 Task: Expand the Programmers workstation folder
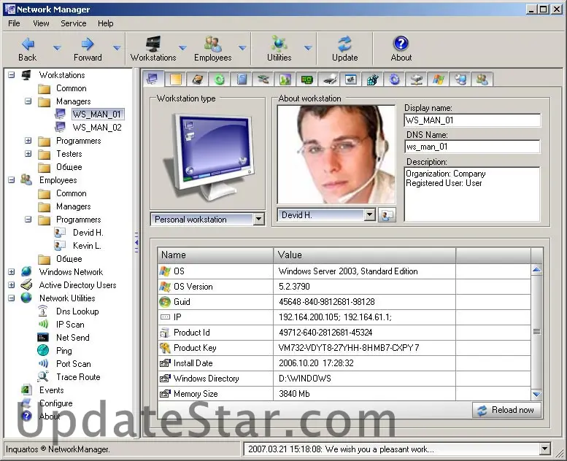[x=28, y=141]
